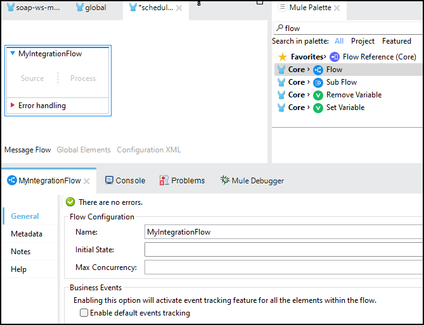Viewport: 424px width, 325px height.
Task: Click the Flow icon in the palette
Action: (x=318, y=70)
